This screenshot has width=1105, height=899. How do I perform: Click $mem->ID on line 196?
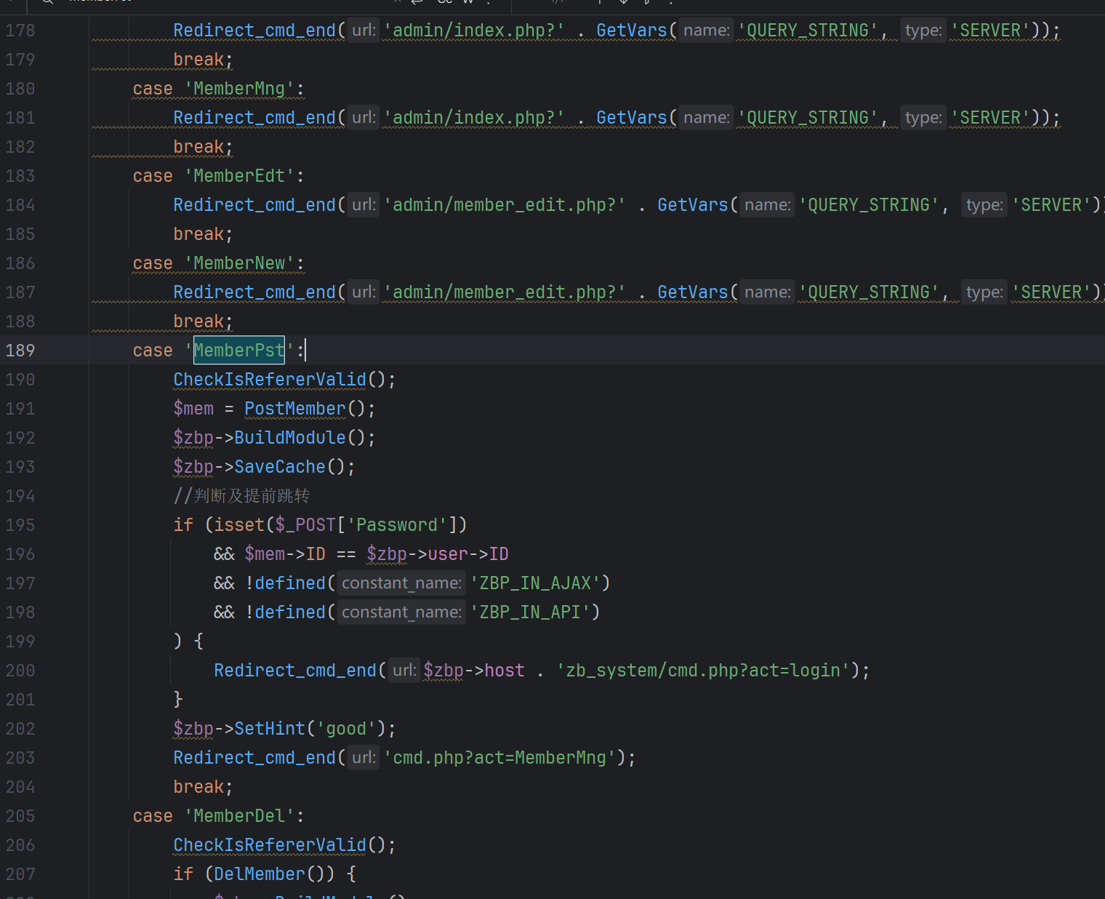(285, 554)
